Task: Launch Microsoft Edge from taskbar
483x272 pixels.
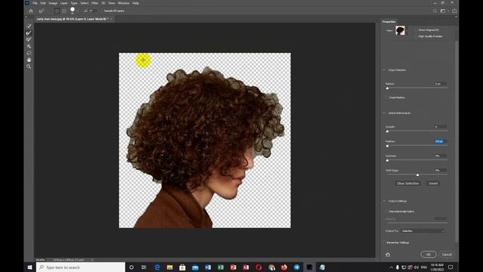Action: [x=157, y=267]
